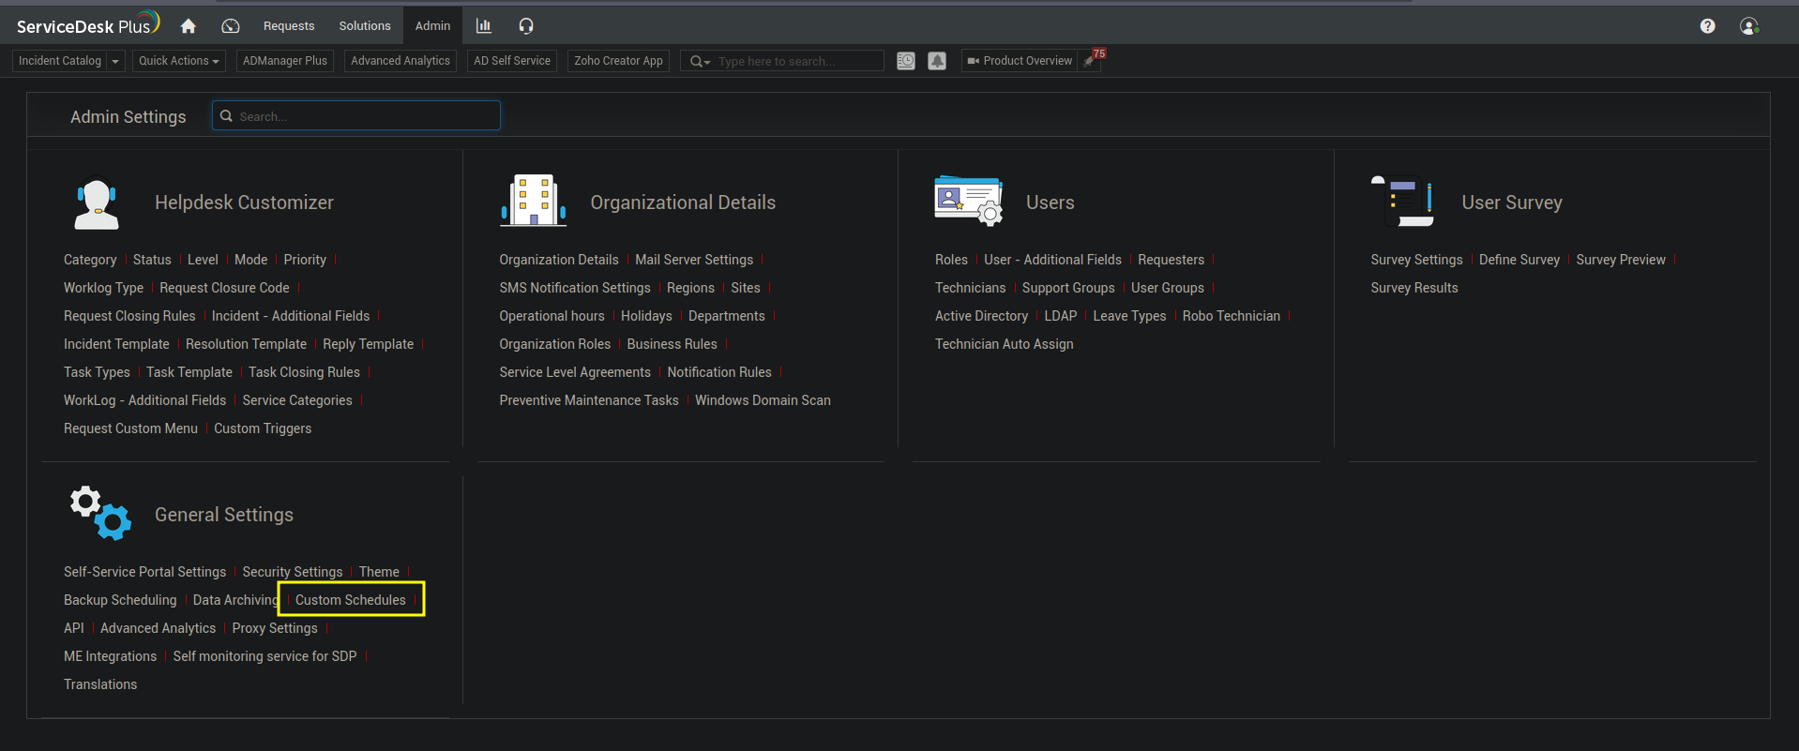The image size is (1799, 751).
Task: Open Security Settings
Action: (x=293, y=572)
